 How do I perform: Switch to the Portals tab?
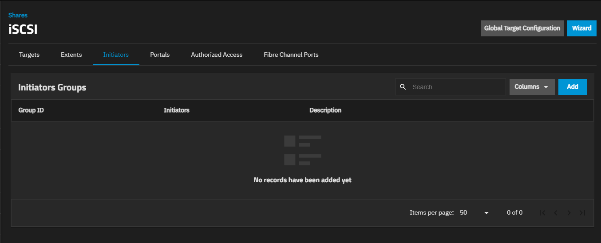(x=160, y=55)
